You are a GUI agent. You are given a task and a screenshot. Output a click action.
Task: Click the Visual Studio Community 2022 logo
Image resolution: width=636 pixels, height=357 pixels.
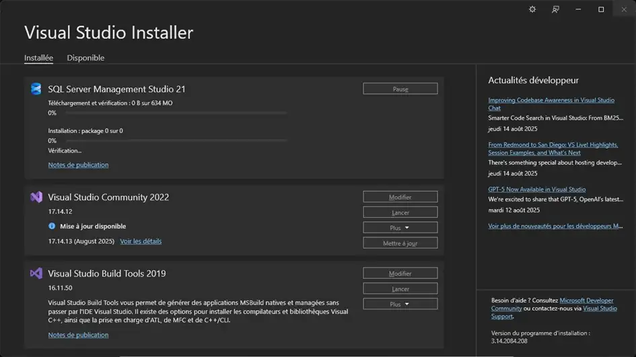tap(36, 197)
